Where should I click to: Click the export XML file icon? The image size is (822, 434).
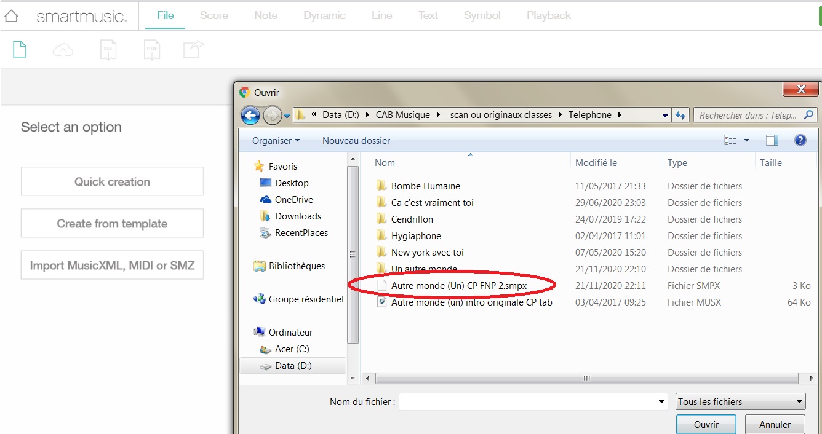(108, 50)
